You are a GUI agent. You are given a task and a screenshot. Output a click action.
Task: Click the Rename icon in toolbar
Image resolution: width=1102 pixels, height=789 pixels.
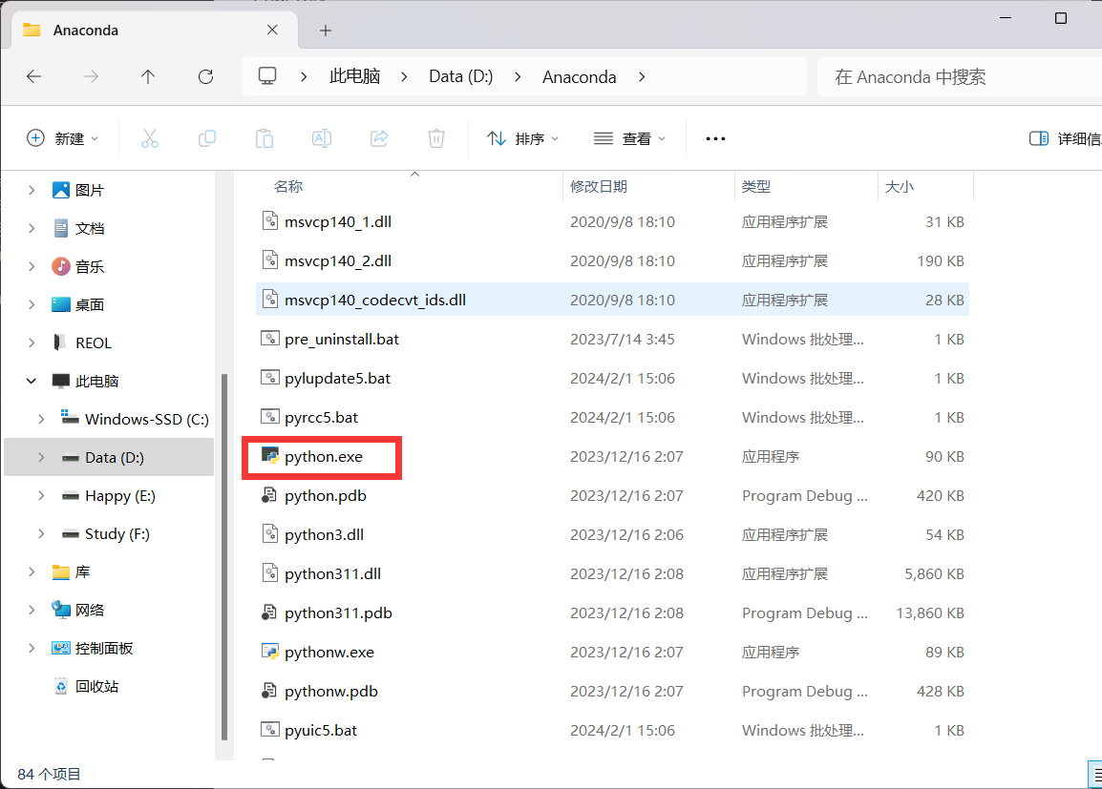point(322,138)
